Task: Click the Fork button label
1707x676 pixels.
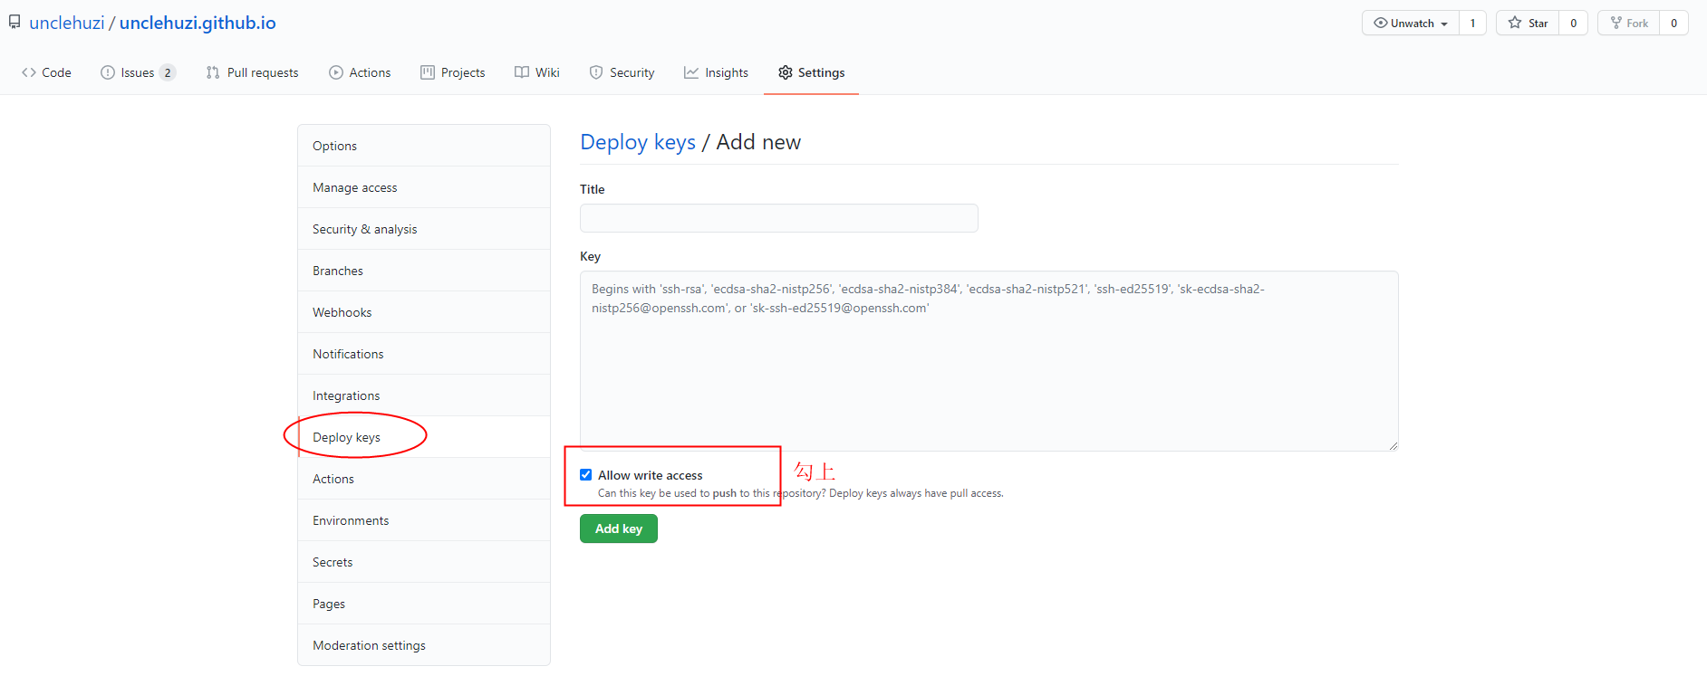Action: (x=1637, y=24)
